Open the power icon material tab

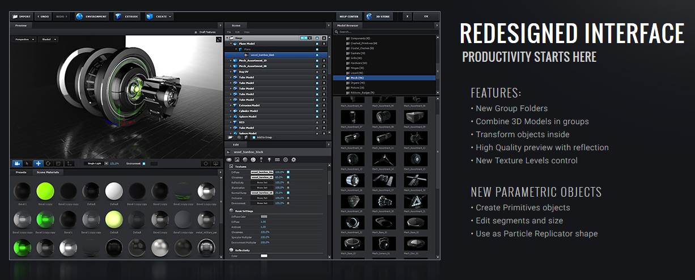[x=253, y=160]
